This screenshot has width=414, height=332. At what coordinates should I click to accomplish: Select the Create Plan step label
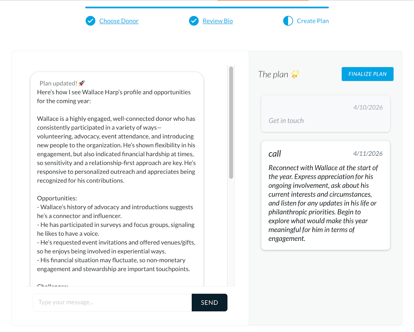[313, 21]
